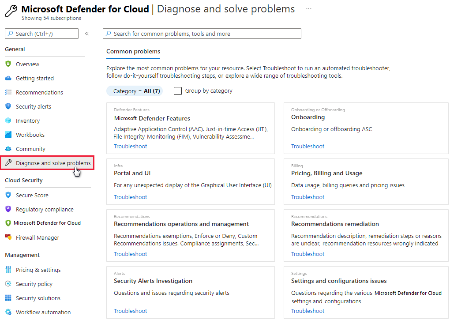Open Firewall Manager icon in sidebar
This screenshot has height=320, width=450.
[8, 237]
